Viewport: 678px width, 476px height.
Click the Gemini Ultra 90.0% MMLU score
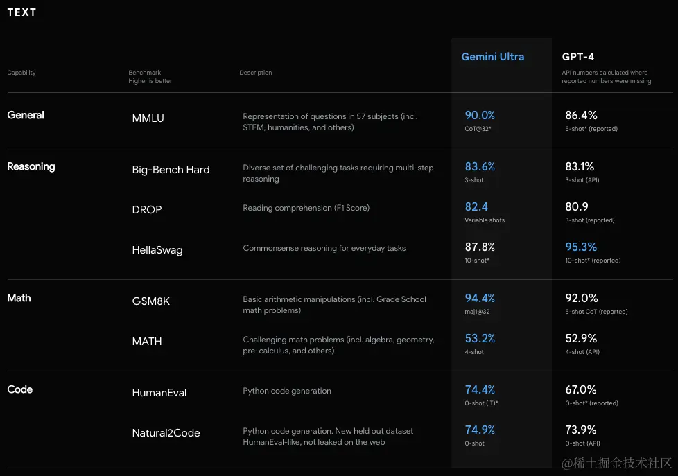[480, 115]
